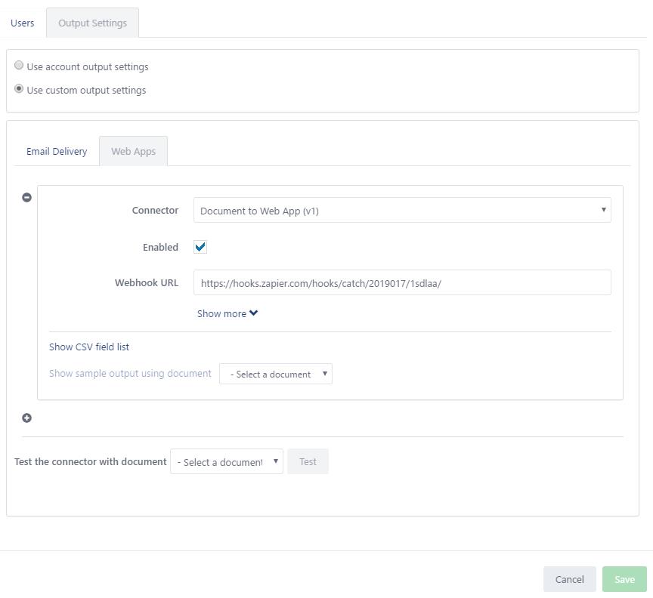
Task: Click the Cancel button
Action: (x=569, y=579)
